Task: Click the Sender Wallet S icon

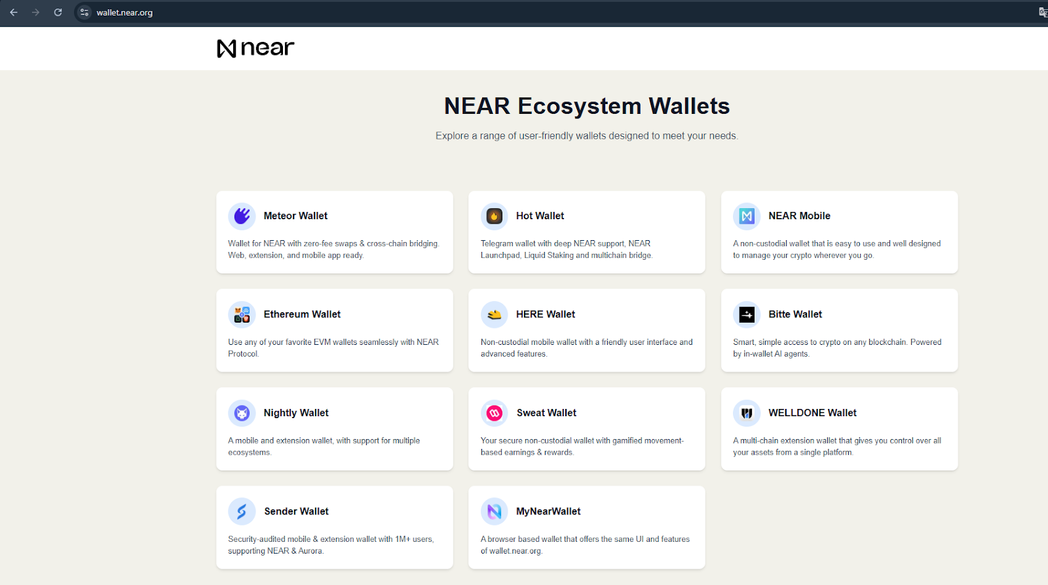Action: click(242, 512)
